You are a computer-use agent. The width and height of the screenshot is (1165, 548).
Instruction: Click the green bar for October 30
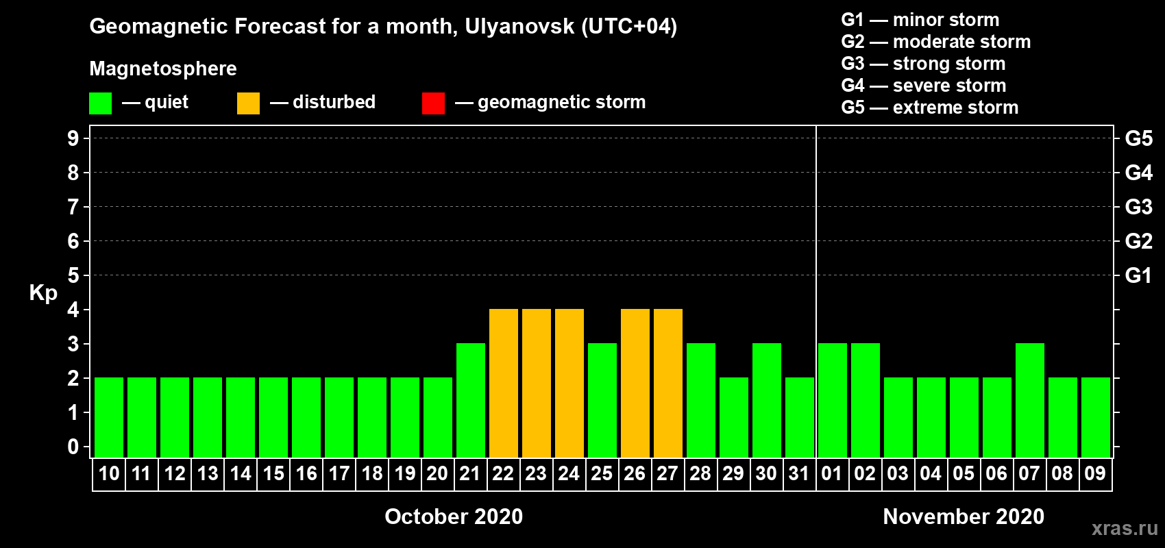click(767, 401)
